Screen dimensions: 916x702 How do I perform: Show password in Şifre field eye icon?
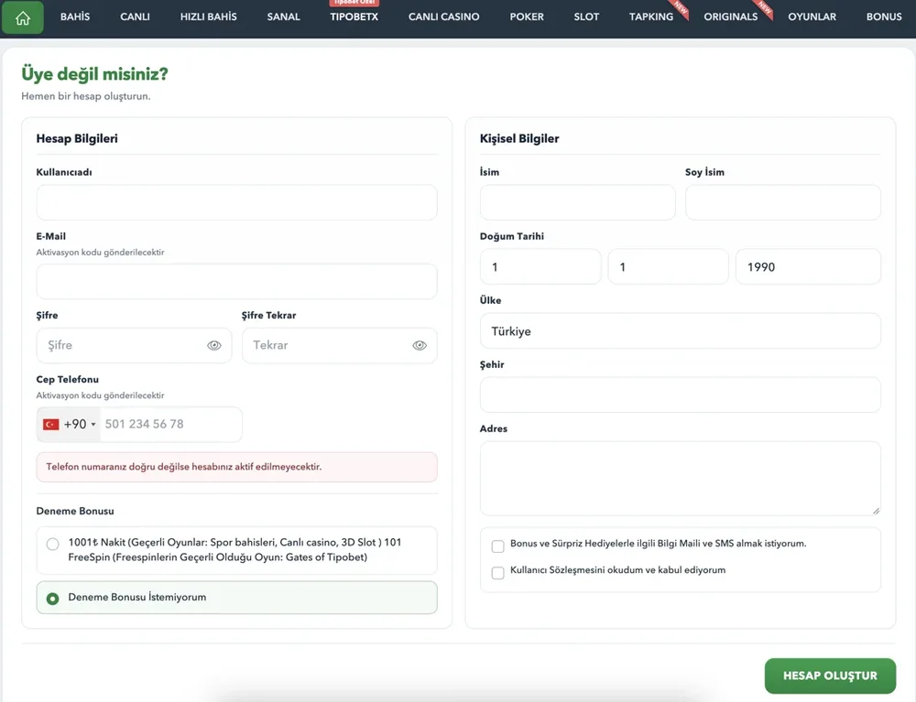214,345
